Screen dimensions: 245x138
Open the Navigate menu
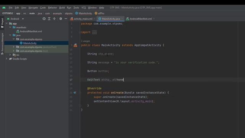point(33,8)
